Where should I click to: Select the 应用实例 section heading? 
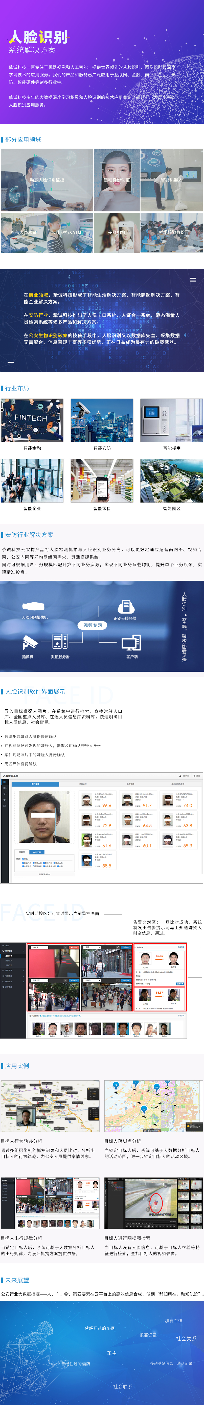click(x=17, y=1066)
